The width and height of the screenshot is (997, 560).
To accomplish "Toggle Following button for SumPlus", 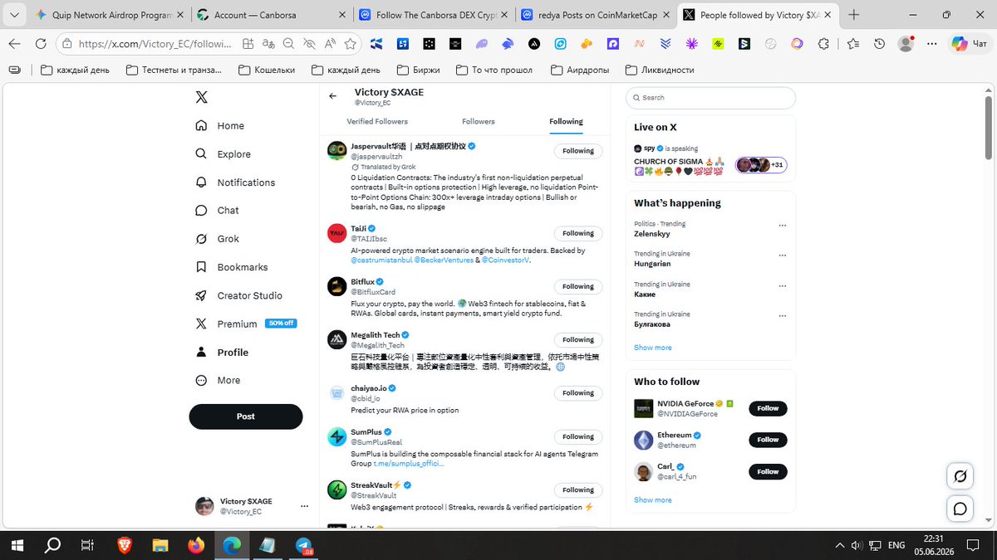I will pyautogui.click(x=578, y=436).
